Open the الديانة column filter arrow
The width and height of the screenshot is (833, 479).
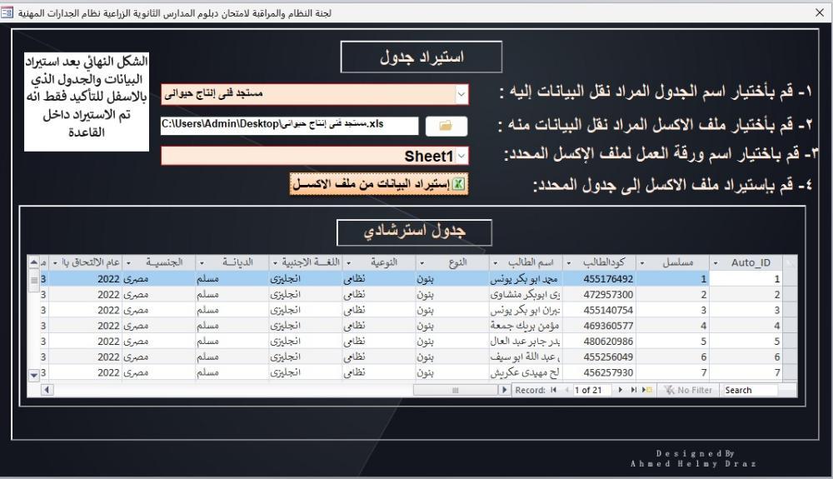point(202,263)
